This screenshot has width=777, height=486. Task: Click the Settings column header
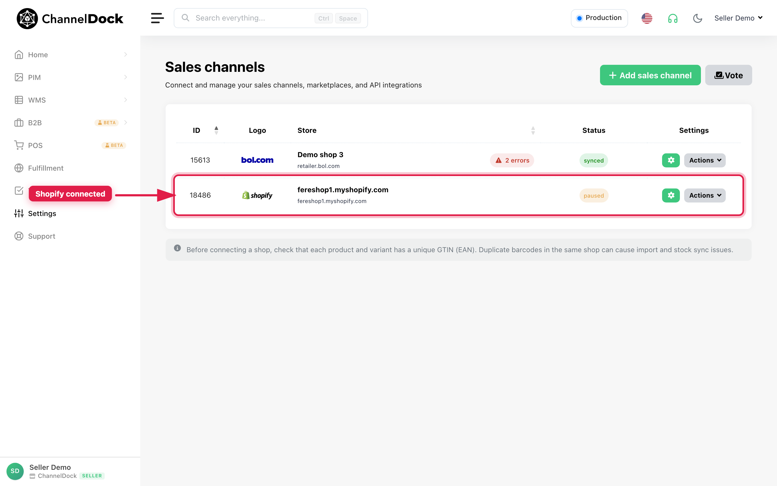point(694,130)
